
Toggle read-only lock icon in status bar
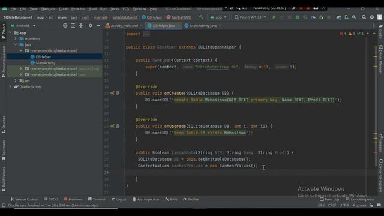(371, 205)
